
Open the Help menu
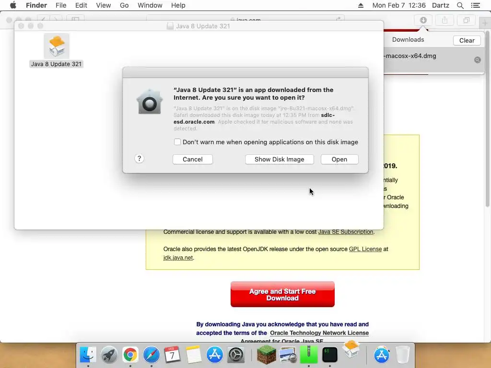coord(178,5)
